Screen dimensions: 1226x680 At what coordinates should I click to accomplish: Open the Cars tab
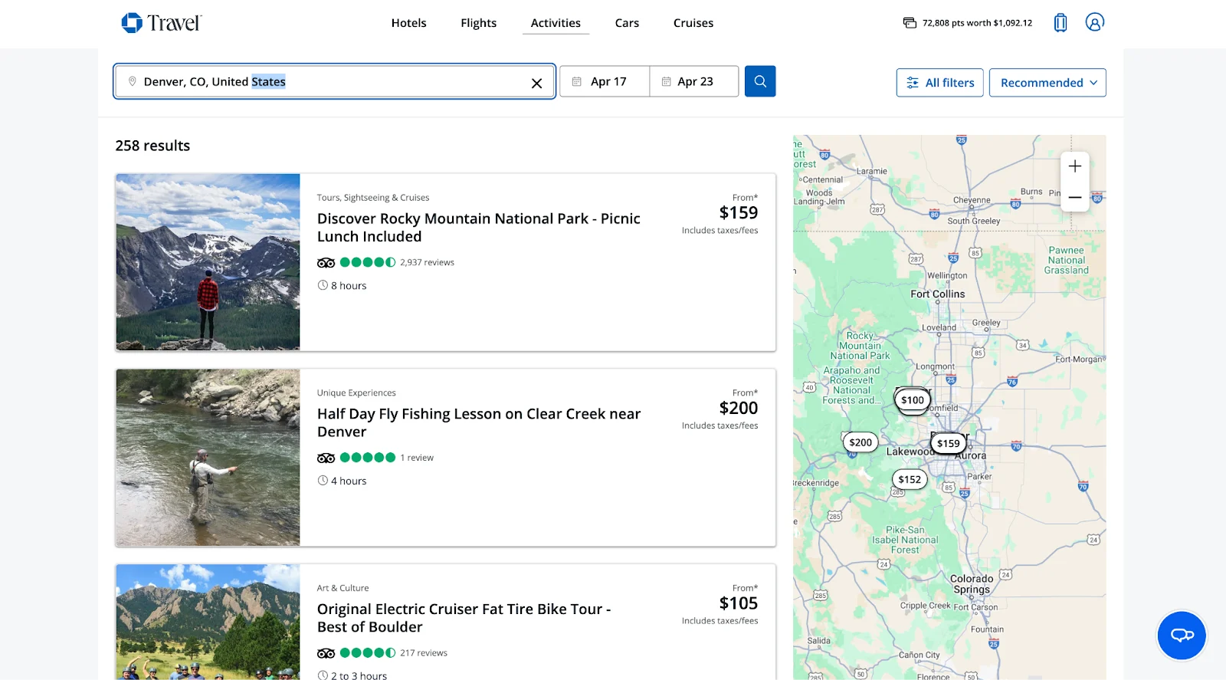click(627, 23)
